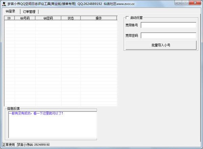The height and width of the screenshot is (149, 203).
Task: Click the app icon in title bar
Action: pyautogui.click(x=4, y=3)
